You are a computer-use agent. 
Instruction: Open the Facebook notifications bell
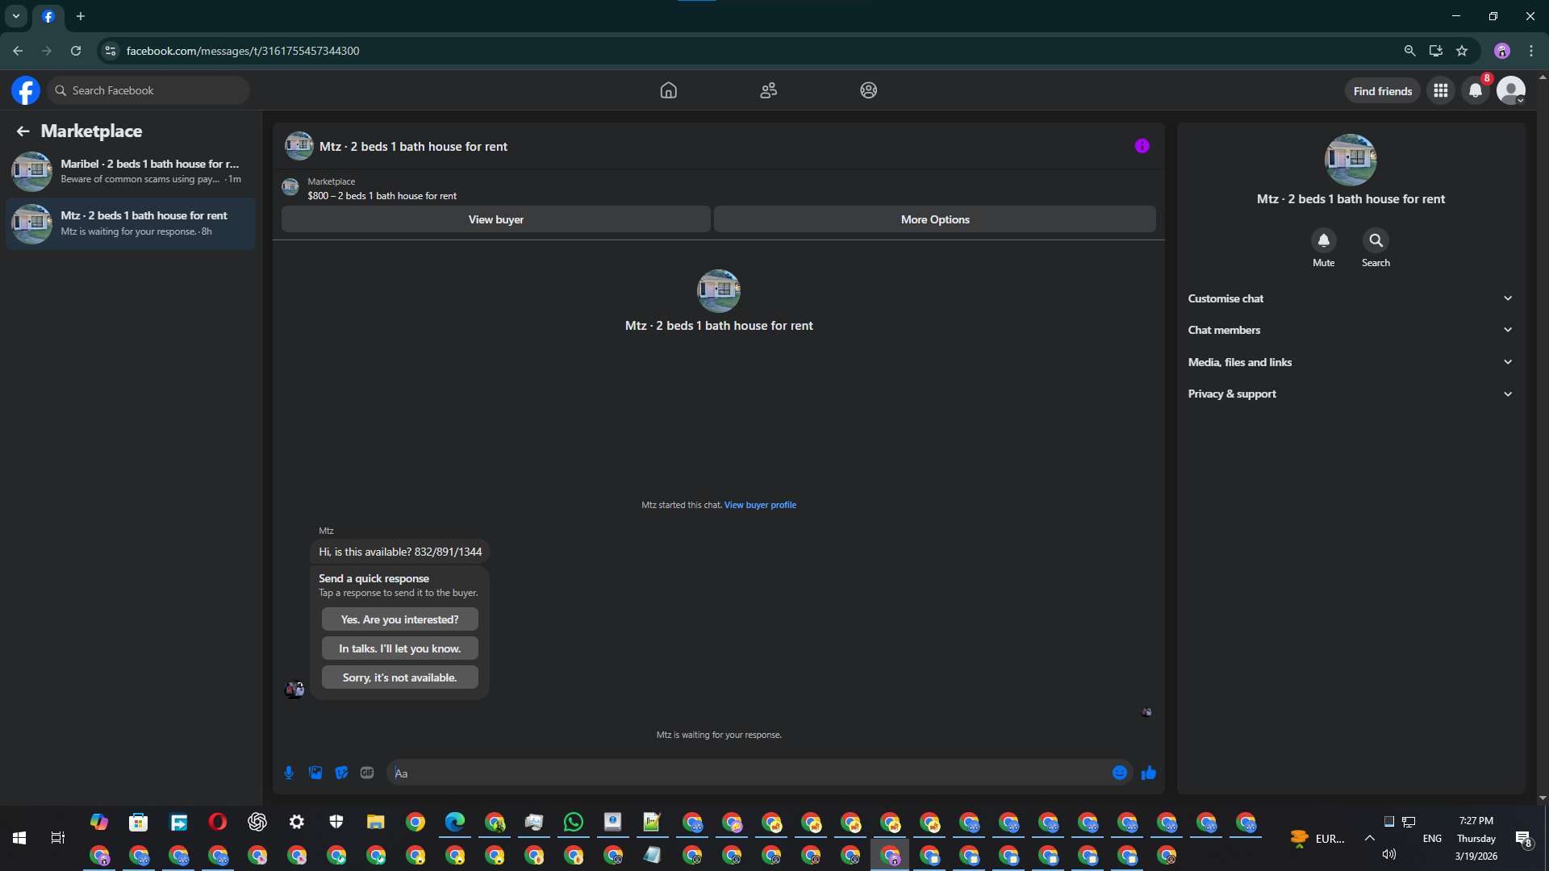click(1476, 90)
